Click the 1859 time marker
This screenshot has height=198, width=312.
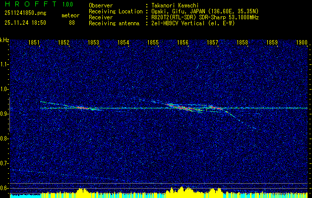click(272, 42)
